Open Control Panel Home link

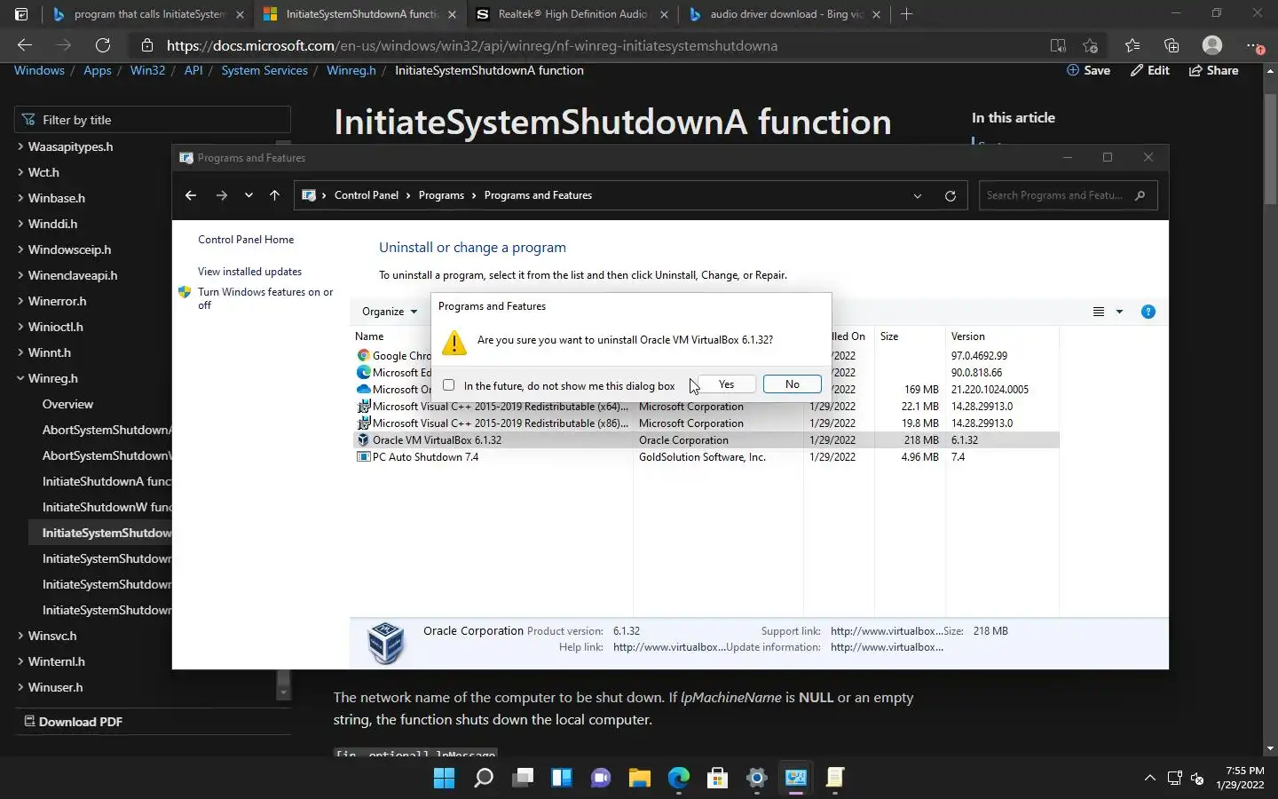tap(246, 240)
